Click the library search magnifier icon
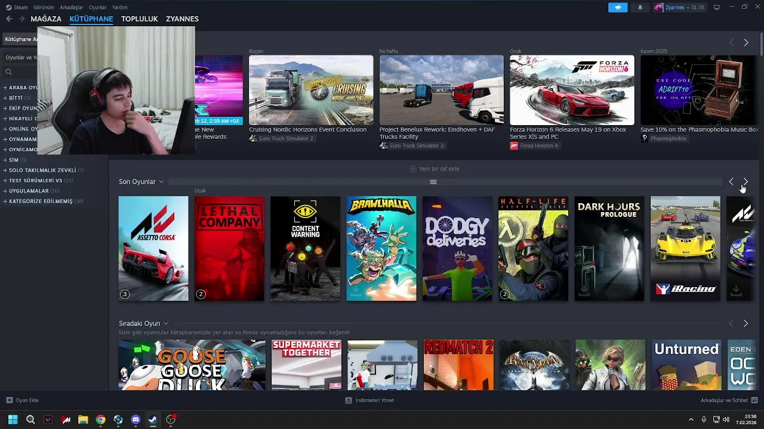Viewport: 764px width, 429px height. (x=8, y=71)
